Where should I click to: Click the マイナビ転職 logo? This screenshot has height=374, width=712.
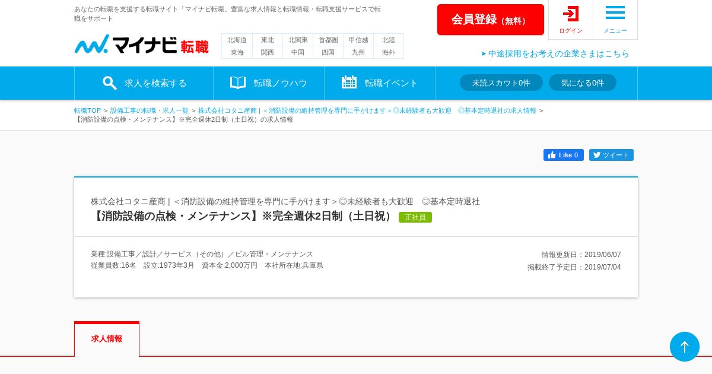point(141,45)
